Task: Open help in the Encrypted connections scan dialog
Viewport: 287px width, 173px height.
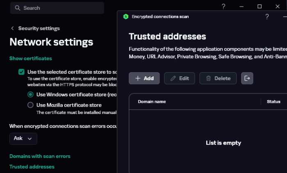Action: [x=267, y=17]
